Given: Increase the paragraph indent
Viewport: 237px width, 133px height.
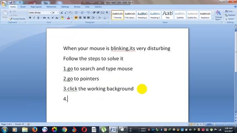Looking at the screenshot, I should click(x=98, y=13).
